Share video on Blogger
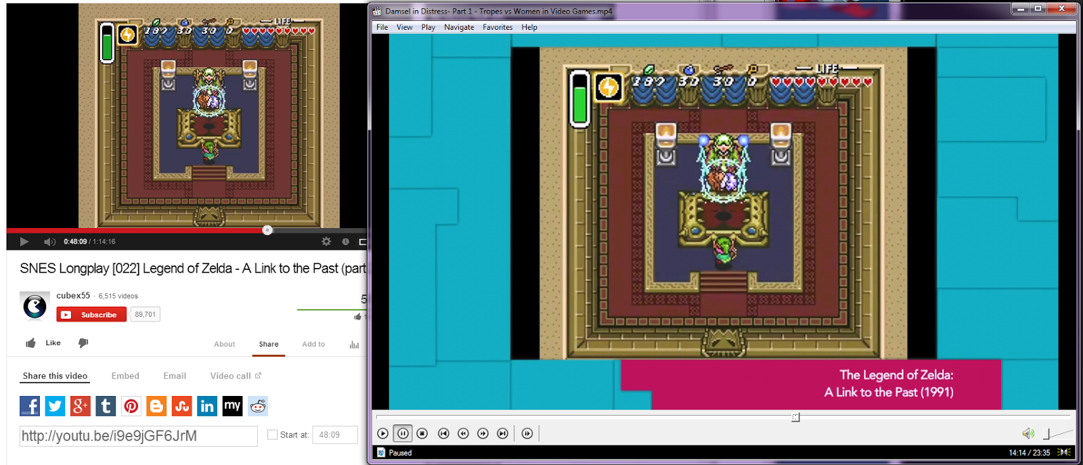This screenshot has height=465, width=1083. click(x=156, y=406)
